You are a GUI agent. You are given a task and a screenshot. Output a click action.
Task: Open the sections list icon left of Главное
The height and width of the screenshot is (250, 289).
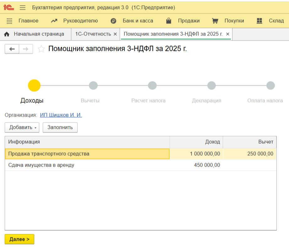point(9,21)
